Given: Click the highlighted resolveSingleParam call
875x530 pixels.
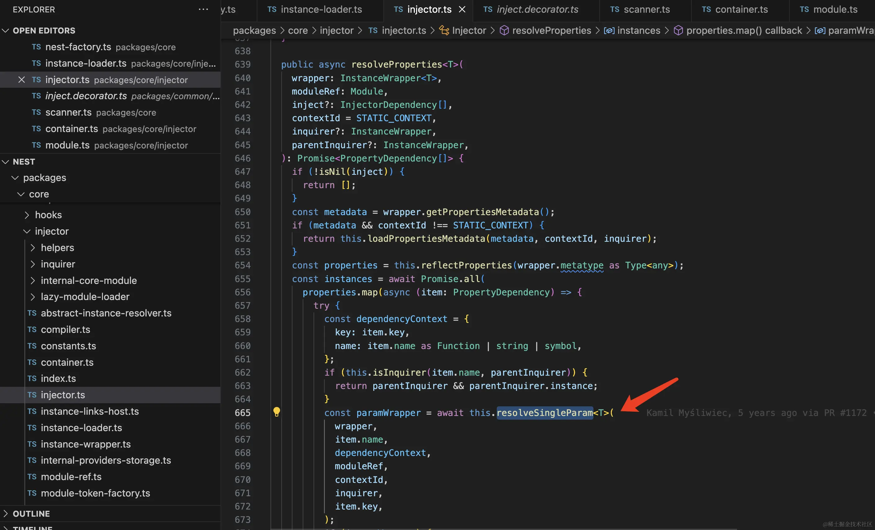Looking at the screenshot, I should click(x=545, y=413).
